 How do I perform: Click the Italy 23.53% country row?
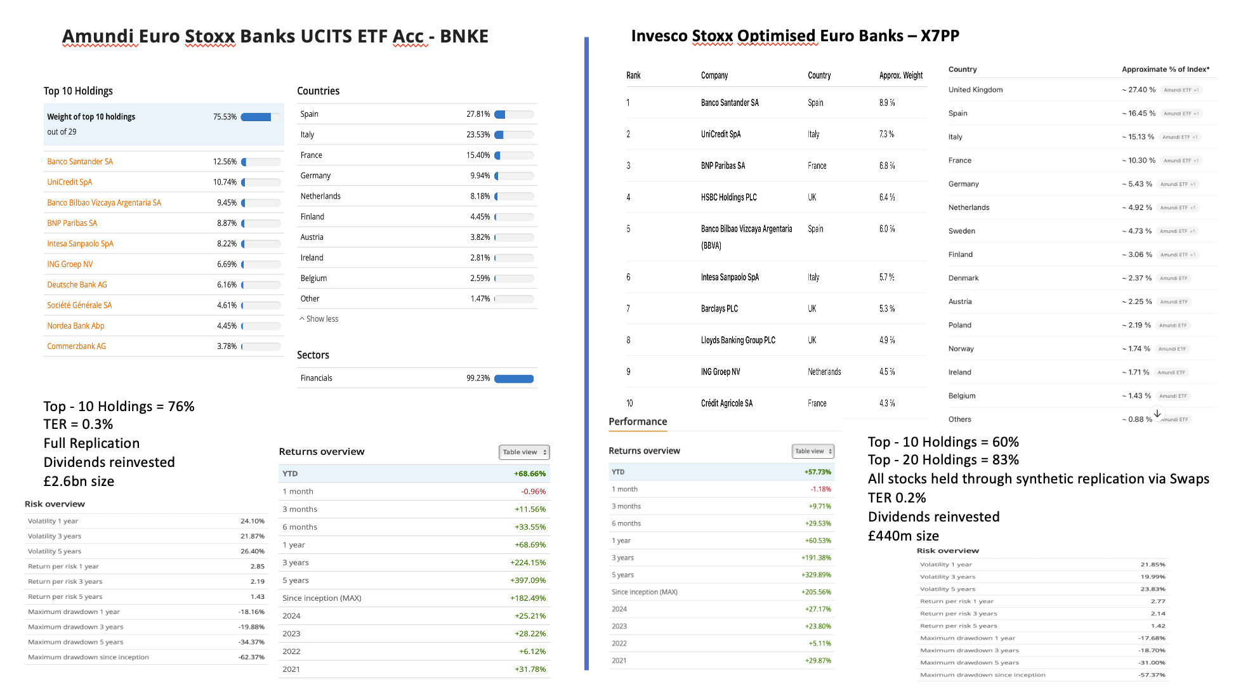(417, 135)
